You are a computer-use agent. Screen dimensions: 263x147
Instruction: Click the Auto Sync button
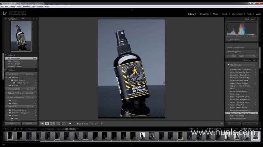click(x=235, y=124)
